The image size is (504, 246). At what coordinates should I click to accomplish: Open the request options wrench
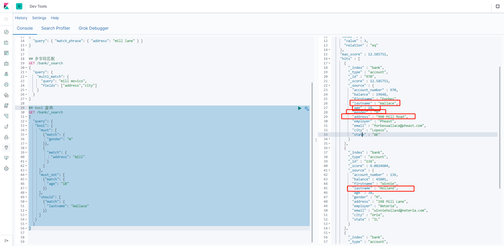tap(307, 108)
